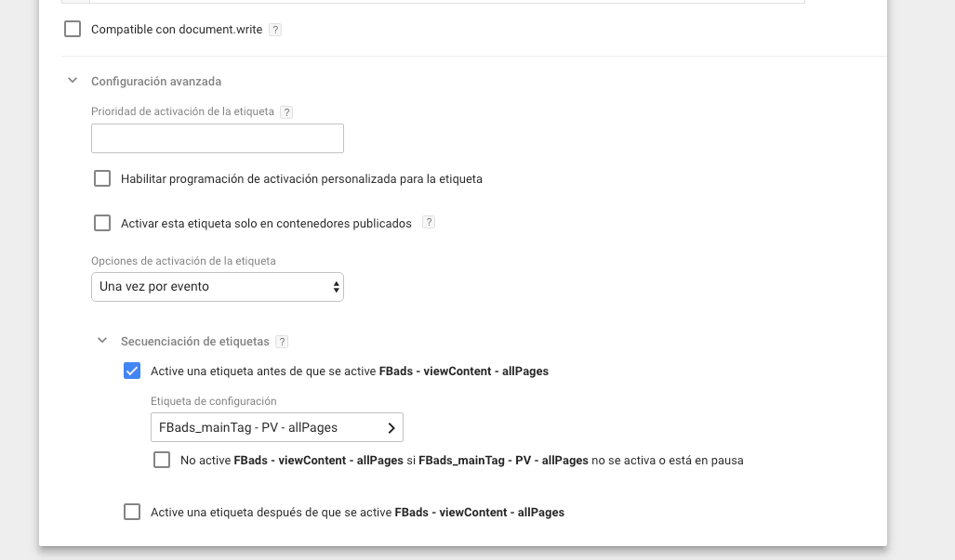The height and width of the screenshot is (560, 955).
Task: Open Opciones de activación de la etiqueta dropdown
Action: pyautogui.click(x=217, y=287)
